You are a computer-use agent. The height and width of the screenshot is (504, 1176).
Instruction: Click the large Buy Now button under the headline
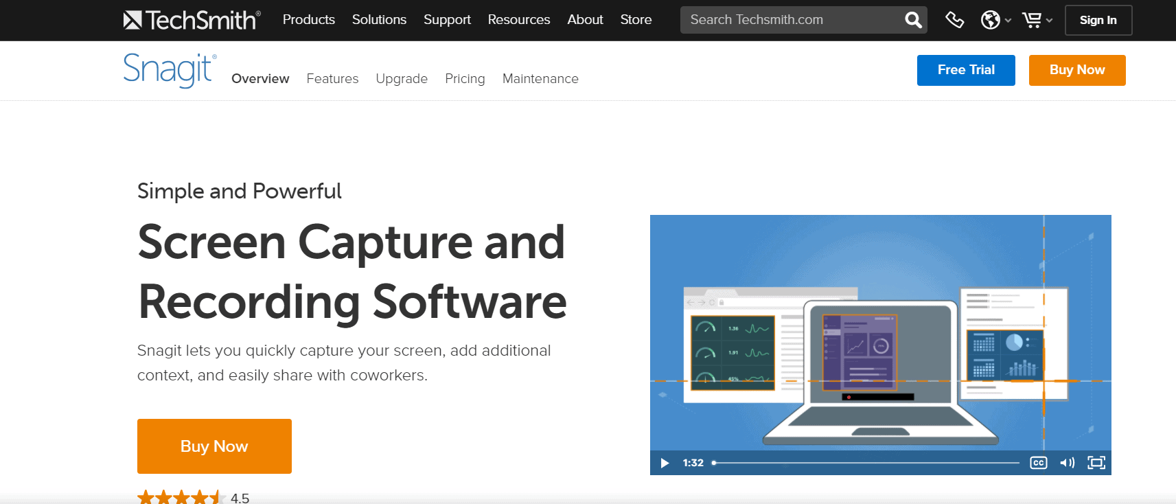(214, 446)
